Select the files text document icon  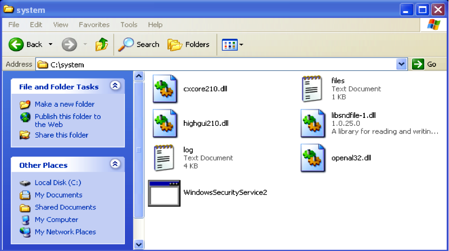[x=312, y=89]
